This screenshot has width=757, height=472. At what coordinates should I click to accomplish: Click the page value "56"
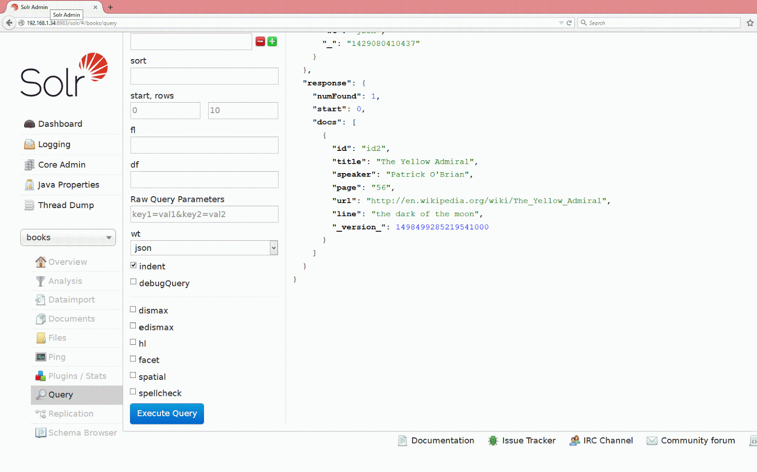[381, 188]
